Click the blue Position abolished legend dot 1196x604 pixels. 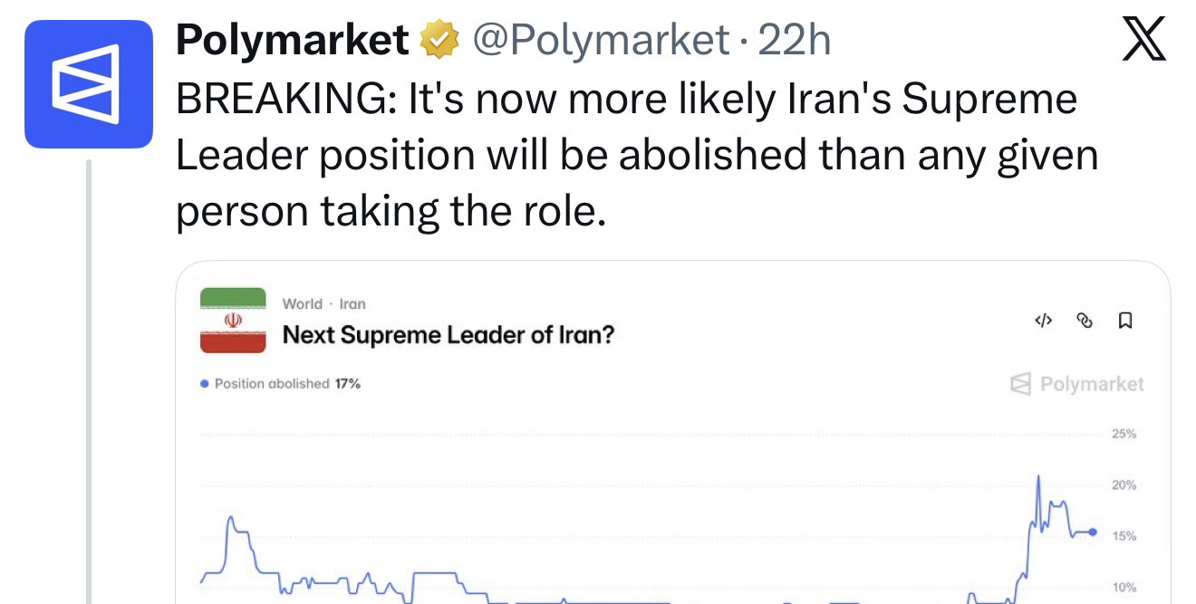click(205, 384)
